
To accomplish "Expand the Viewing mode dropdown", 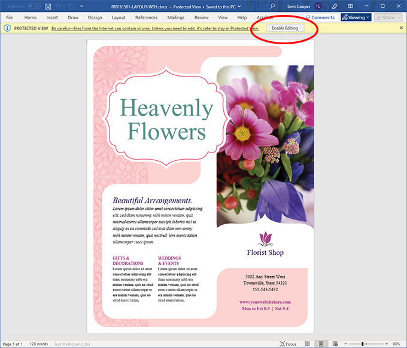I will tap(356, 17).
